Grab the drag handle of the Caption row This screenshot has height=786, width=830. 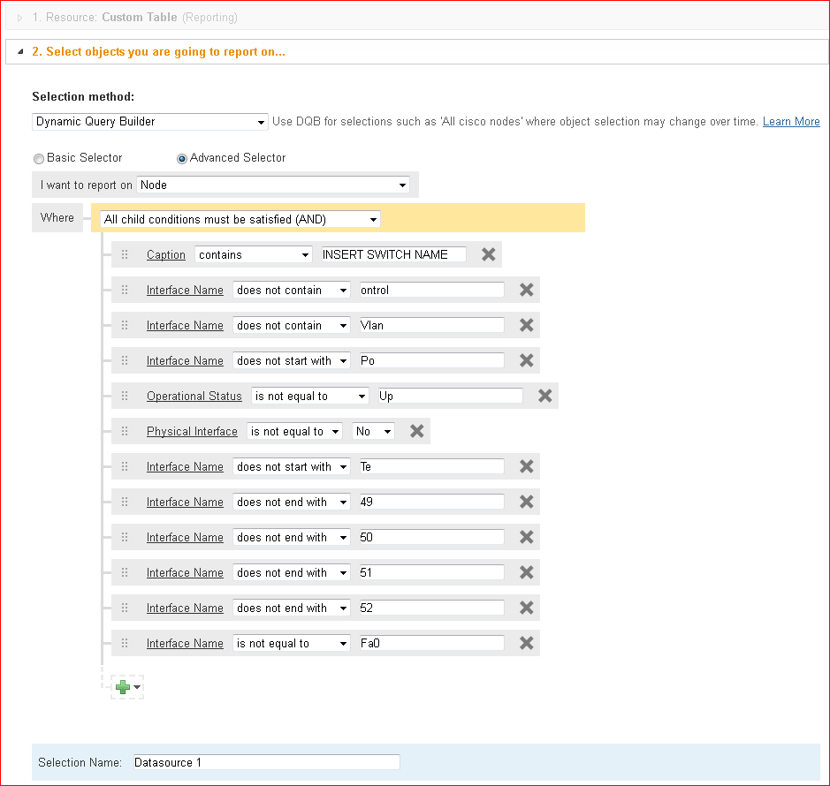point(125,254)
